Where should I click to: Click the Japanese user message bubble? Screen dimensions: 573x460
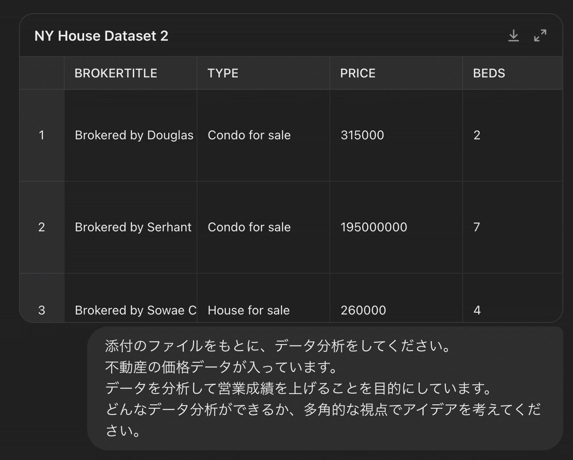(x=325, y=388)
